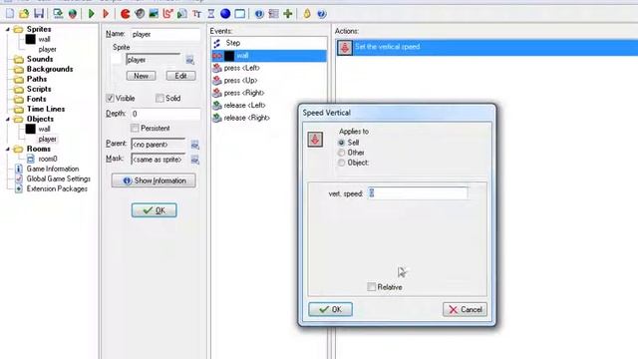The image size is (638, 359).
Task: Click the New sprite button
Action: 141,76
